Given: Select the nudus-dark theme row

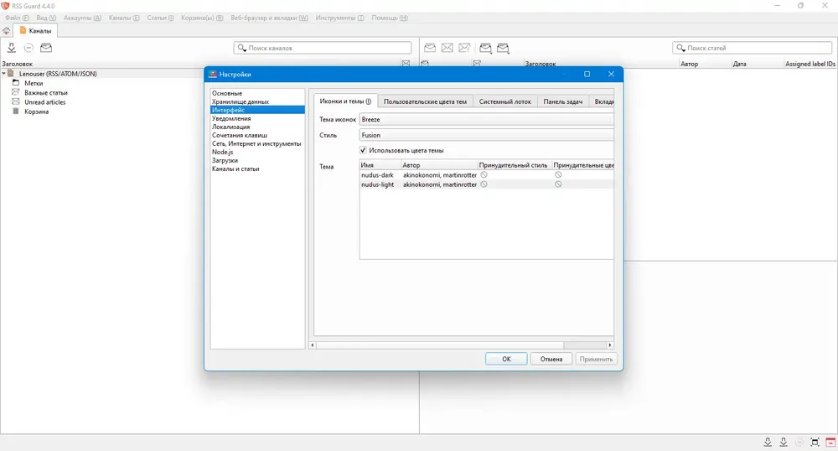Looking at the screenshot, I should point(377,174).
